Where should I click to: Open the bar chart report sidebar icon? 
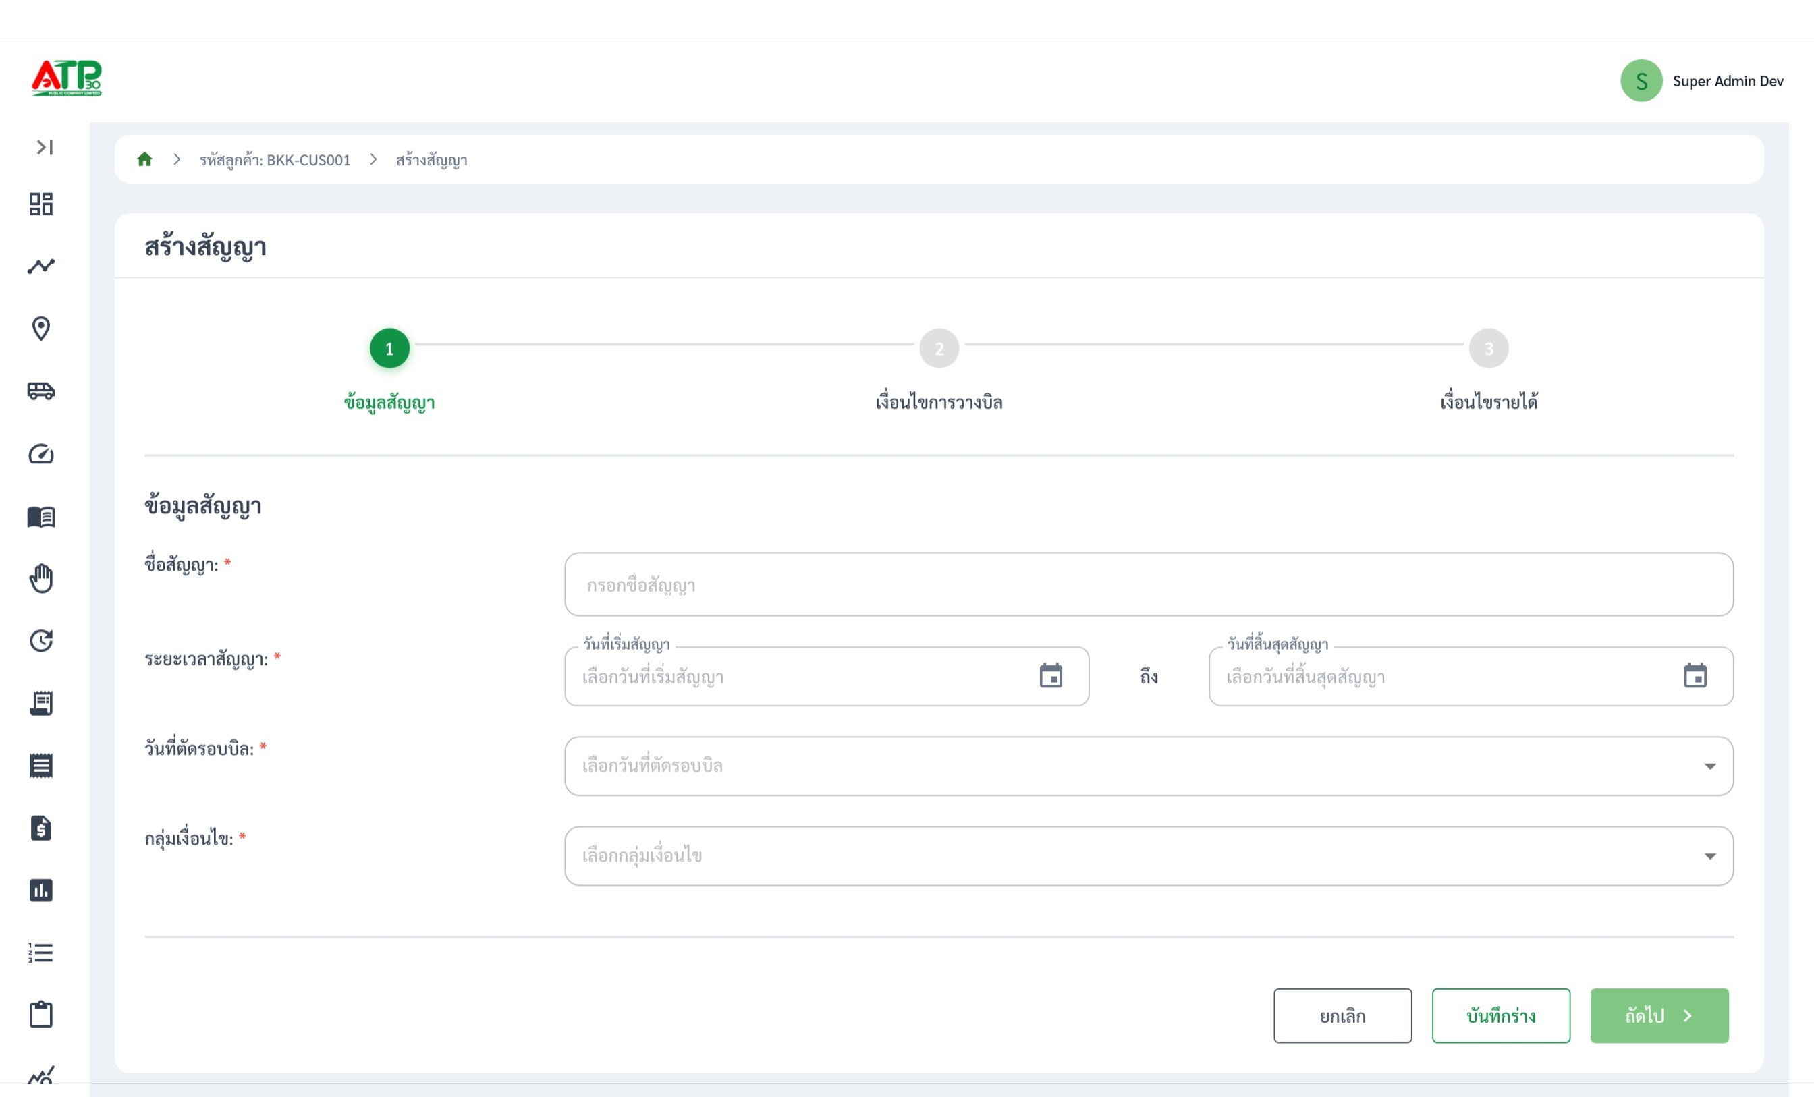click(41, 890)
